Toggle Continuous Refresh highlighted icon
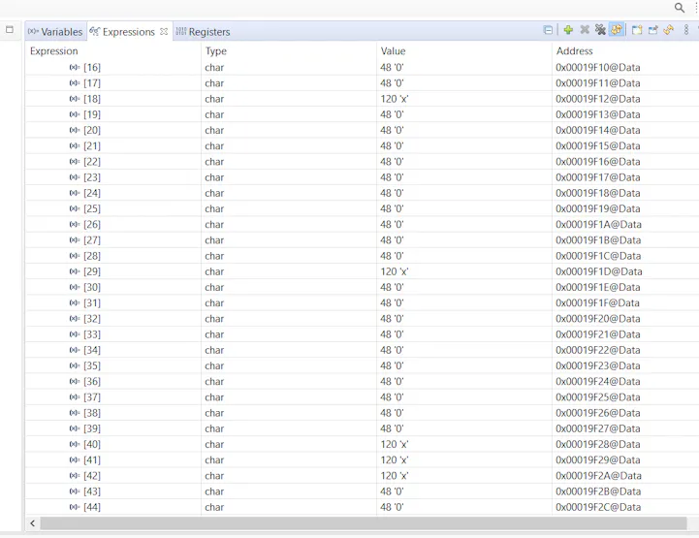Viewport: 699px width, 538px height. (617, 30)
